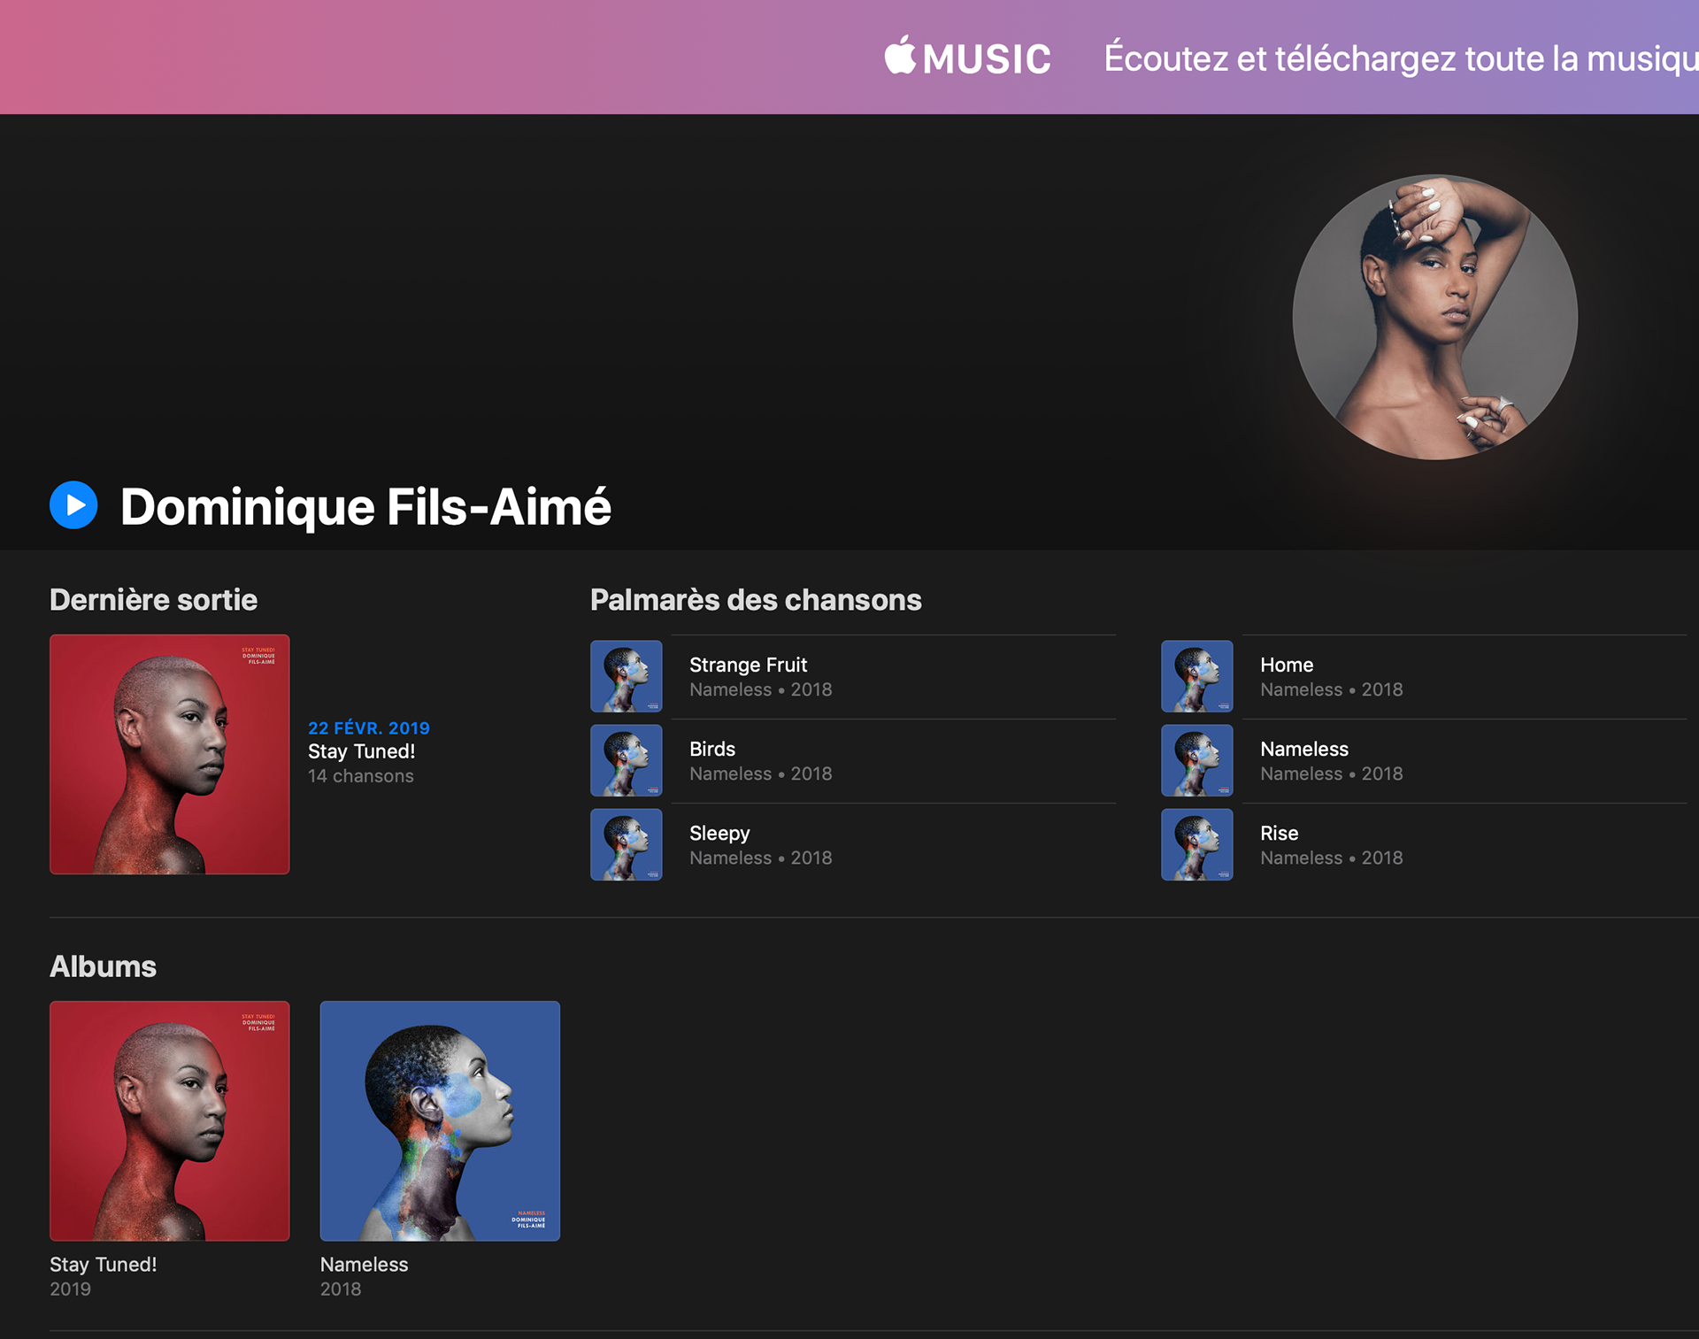Click the circular artist portrait photo

[1434, 317]
